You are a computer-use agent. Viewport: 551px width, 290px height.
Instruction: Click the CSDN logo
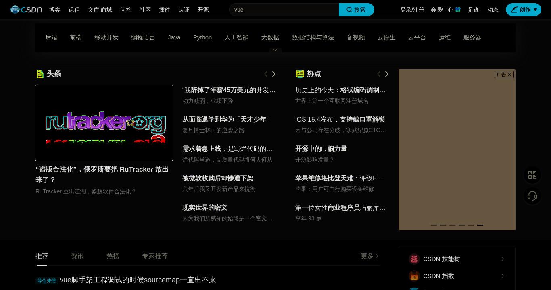(26, 9)
